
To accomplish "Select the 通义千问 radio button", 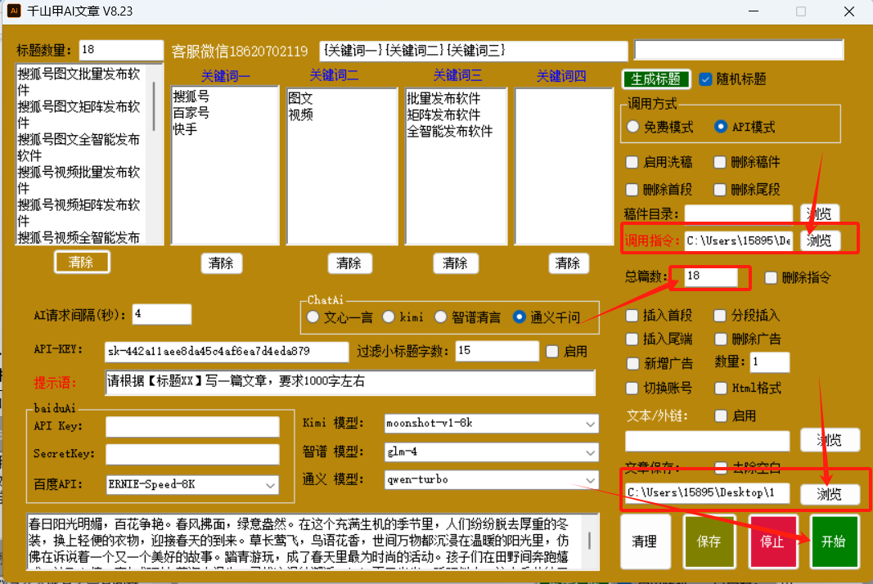I will (x=519, y=317).
